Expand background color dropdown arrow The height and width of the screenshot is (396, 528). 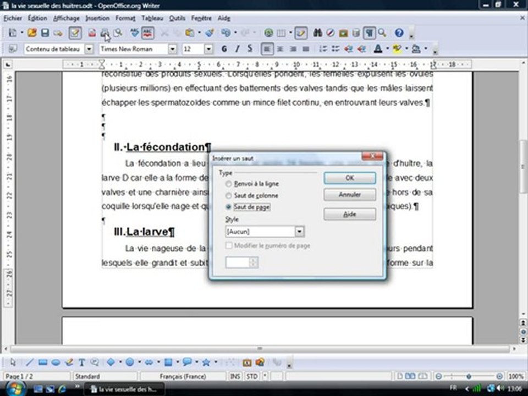[426, 49]
